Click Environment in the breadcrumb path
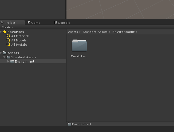Image resolution: width=174 pixels, height=132 pixels. click(123, 32)
